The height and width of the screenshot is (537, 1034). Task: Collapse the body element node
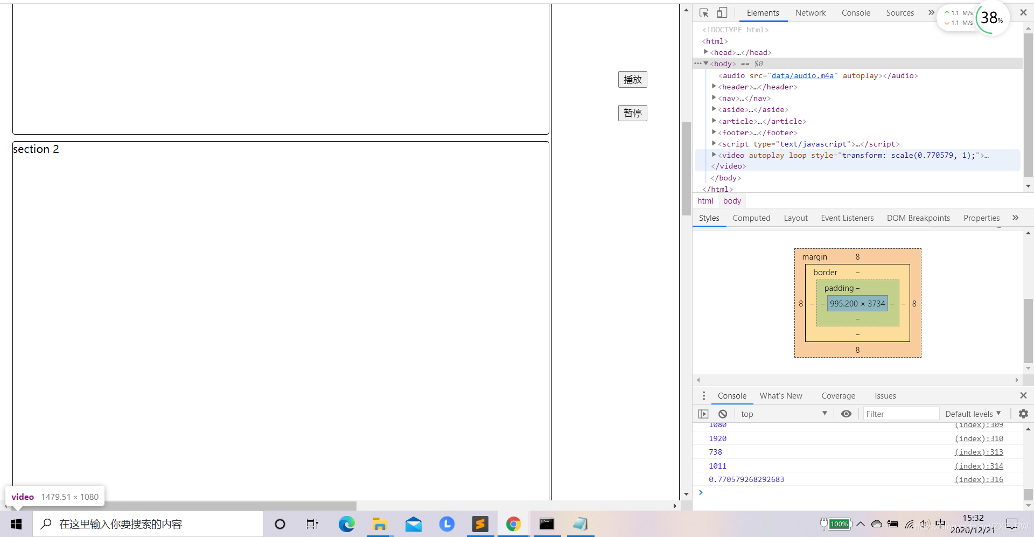pos(705,64)
